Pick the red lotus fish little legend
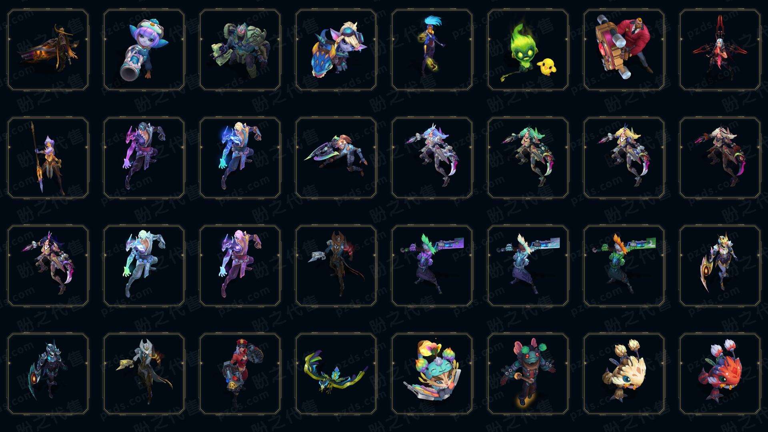The height and width of the screenshot is (432, 768). [720, 374]
